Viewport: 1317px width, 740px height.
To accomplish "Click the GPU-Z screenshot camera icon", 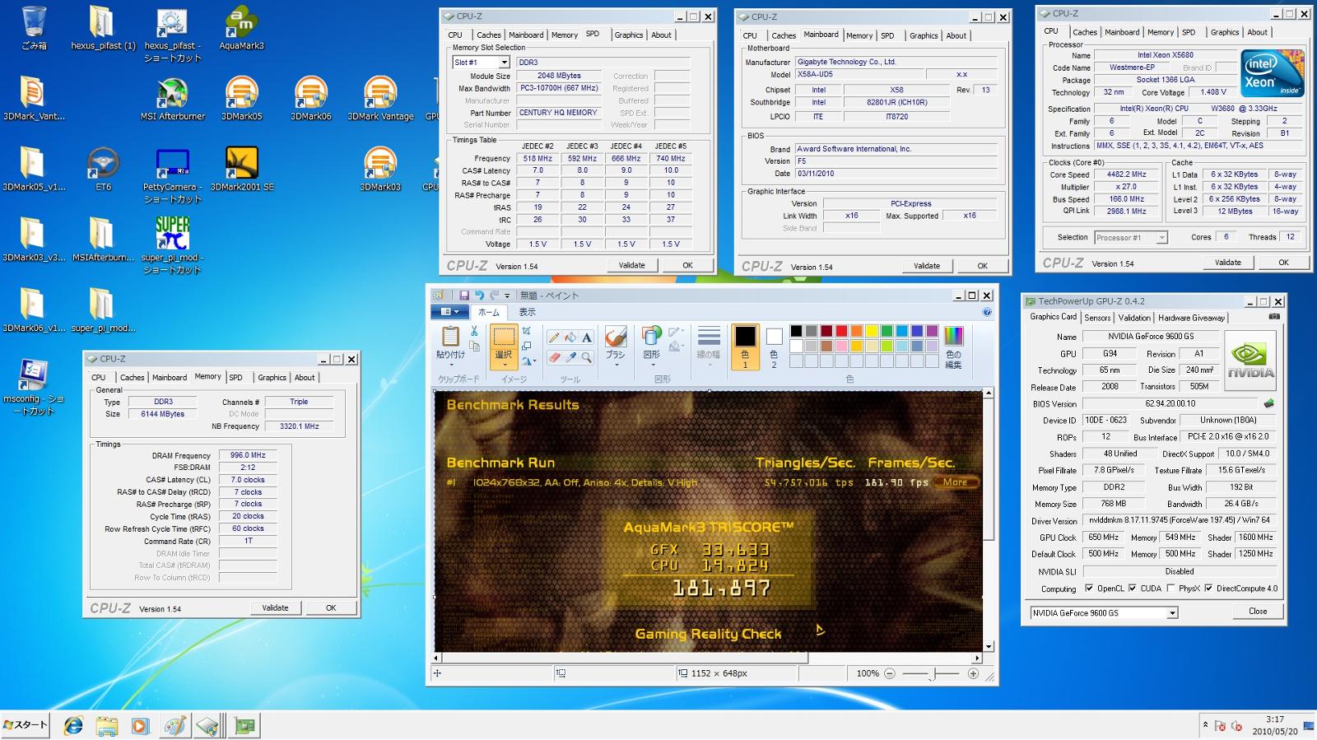I will click(x=1274, y=316).
